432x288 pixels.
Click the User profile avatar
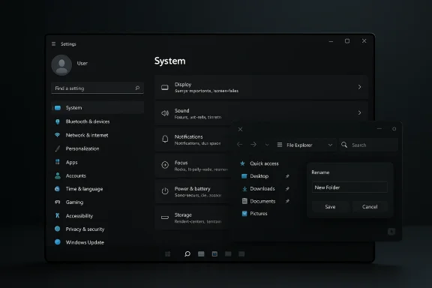(61, 64)
